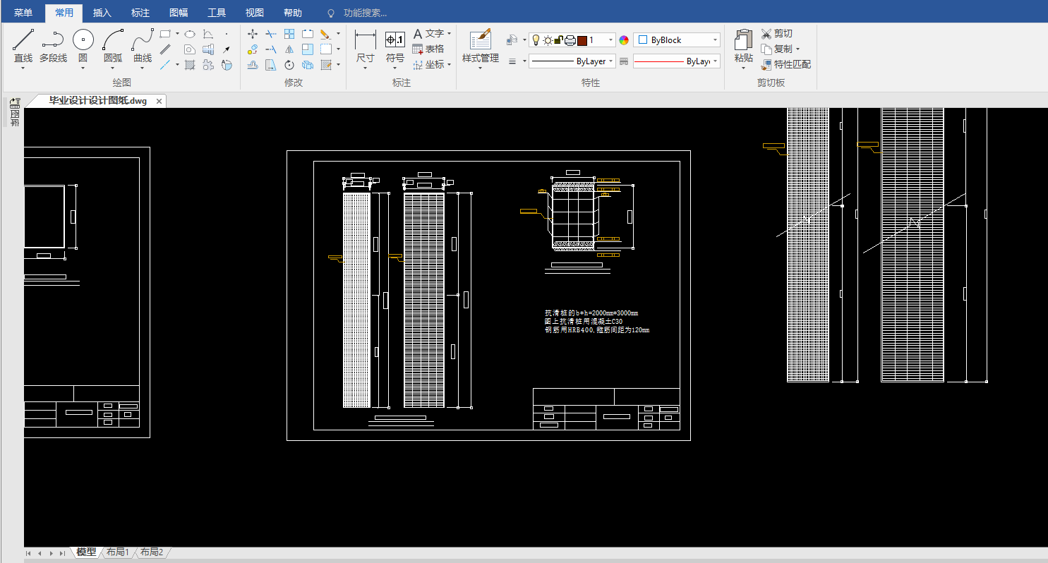The height and width of the screenshot is (563, 1048).
Task: Open the 样式管理 style manager
Action: click(x=480, y=40)
